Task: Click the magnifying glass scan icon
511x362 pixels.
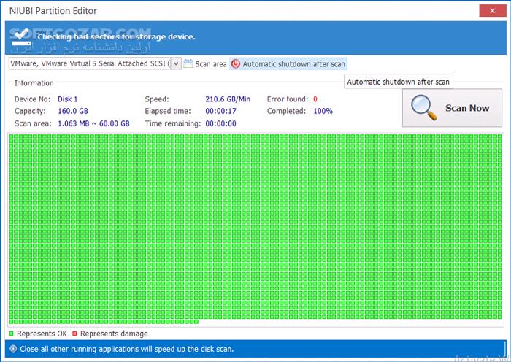Action: tap(423, 107)
